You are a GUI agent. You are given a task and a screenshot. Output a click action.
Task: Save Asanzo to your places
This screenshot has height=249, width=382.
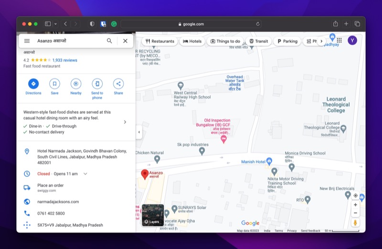54,87
